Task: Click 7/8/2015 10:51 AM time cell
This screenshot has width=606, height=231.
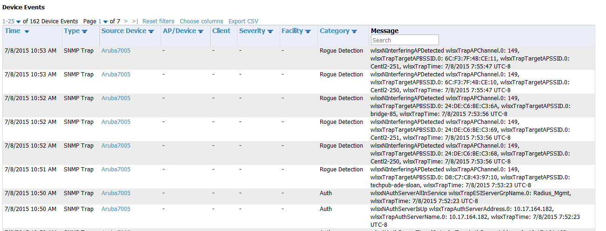Action: [30, 170]
